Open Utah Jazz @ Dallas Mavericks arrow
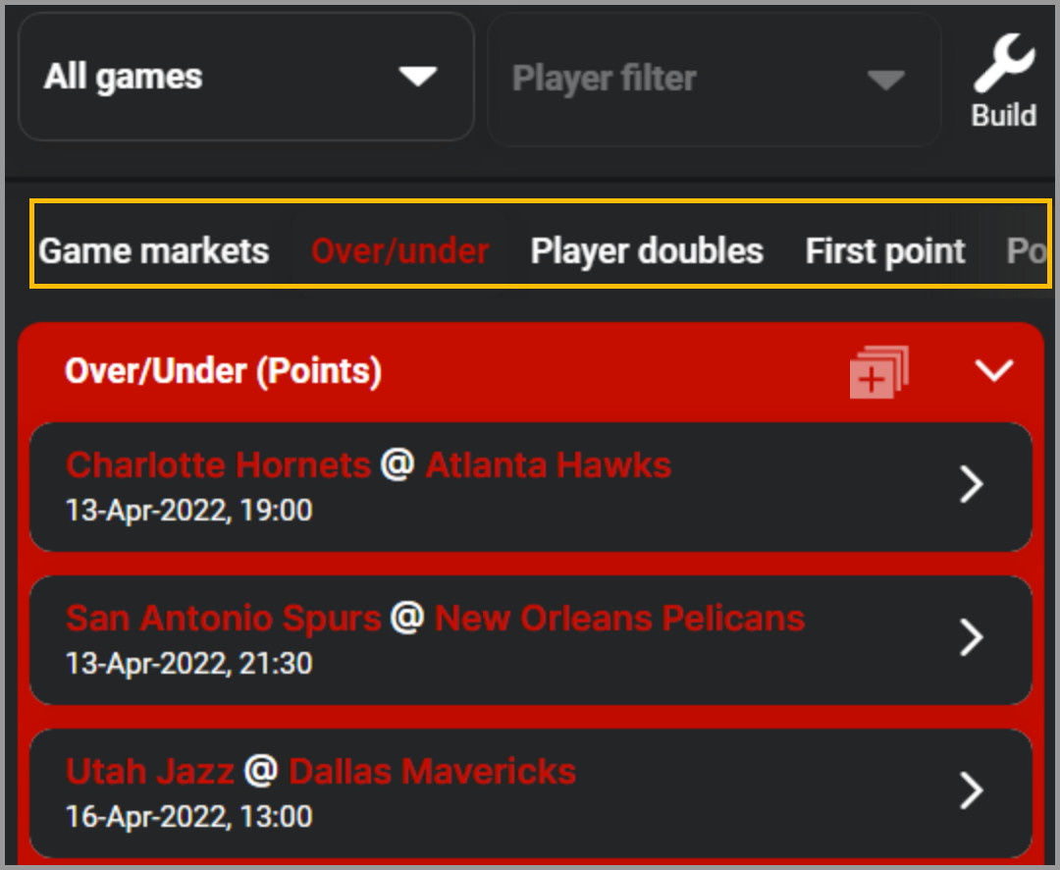 [972, 790]
